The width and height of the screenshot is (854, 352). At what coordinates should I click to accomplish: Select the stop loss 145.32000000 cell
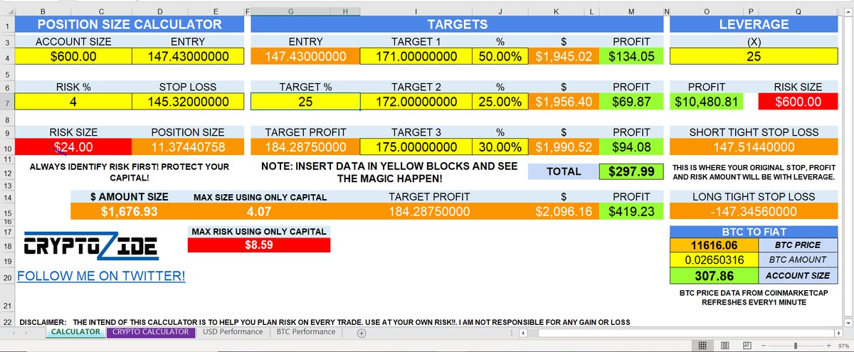point(188,102)
